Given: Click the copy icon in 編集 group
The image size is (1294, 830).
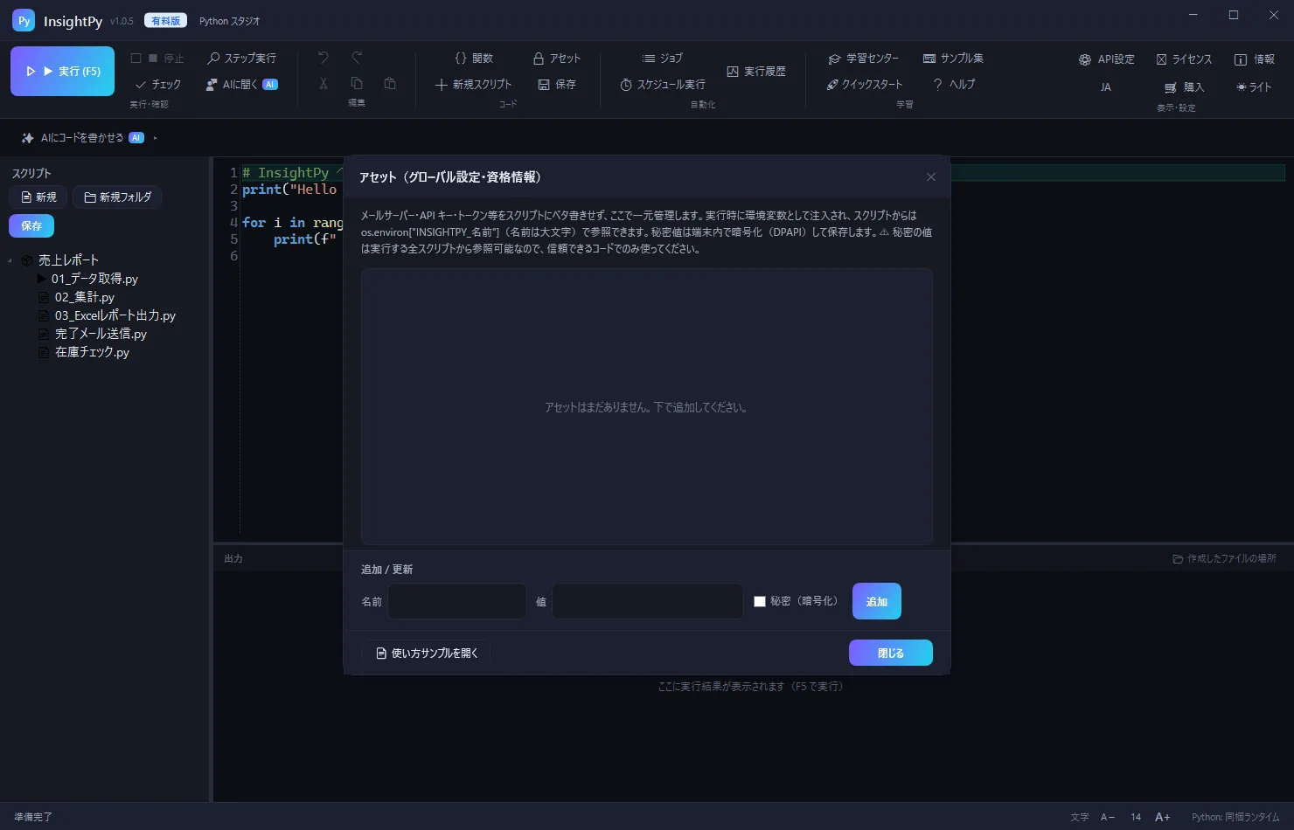Looking at the screenshot, I should [357, 84].
